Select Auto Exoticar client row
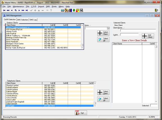This screenshot has height=120, width=162. pos(43,33)
